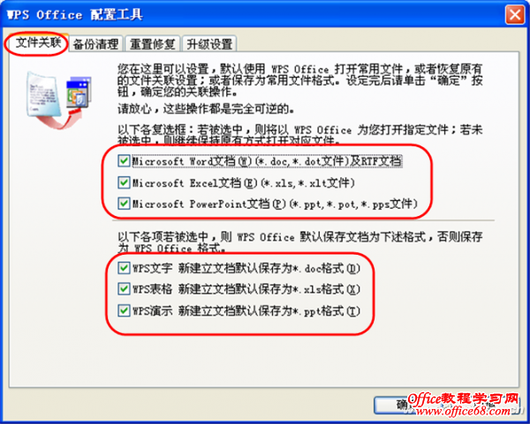Close the WPS Office 配置工具 dialog

tap(515, 16)
